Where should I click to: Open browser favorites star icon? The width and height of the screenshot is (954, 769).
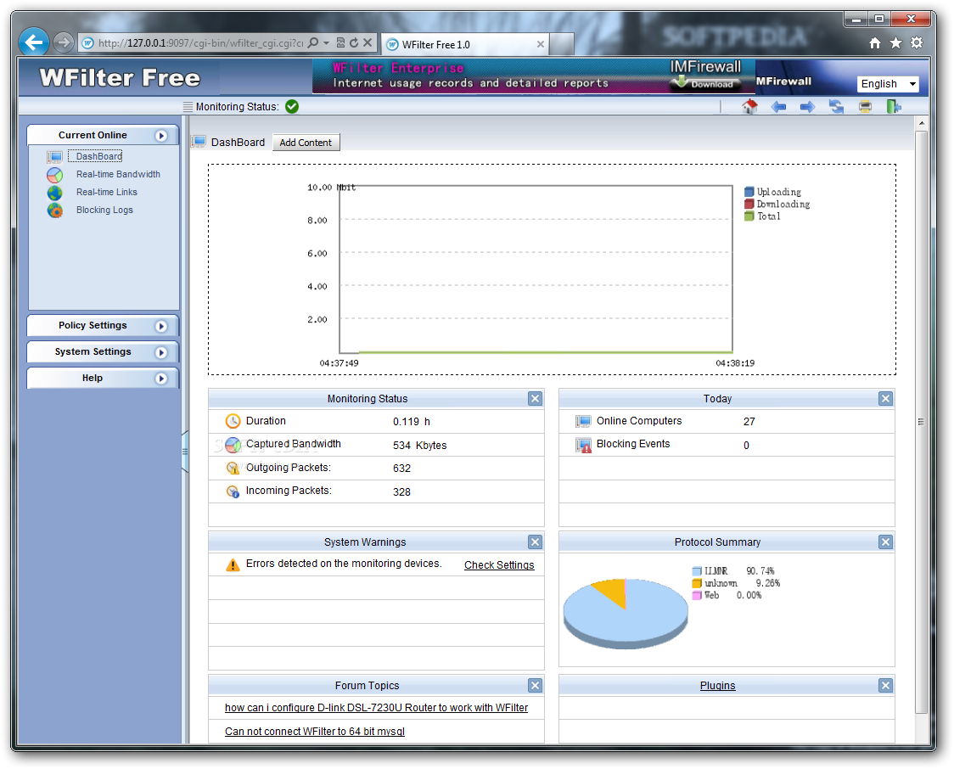[x=895, y=42]
